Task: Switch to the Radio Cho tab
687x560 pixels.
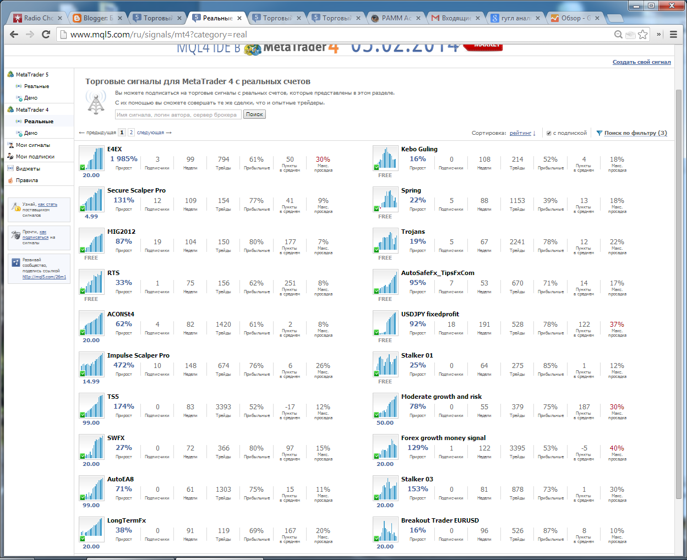Action: click(x=39, y=18)
